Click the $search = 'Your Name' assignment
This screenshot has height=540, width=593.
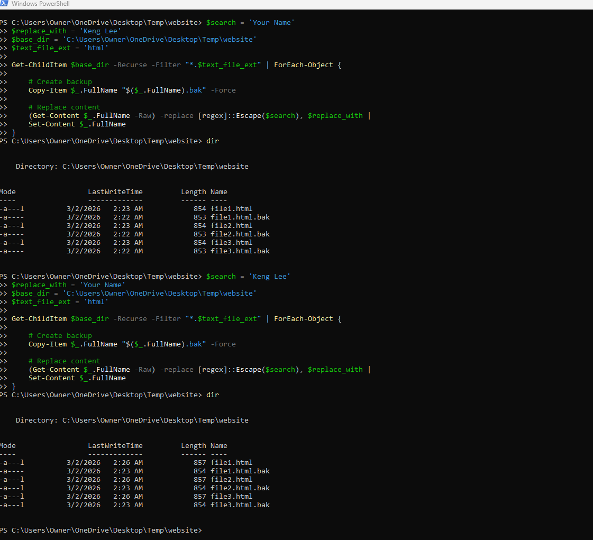point(250,23)
